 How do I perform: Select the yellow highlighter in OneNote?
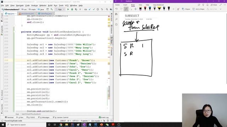(159, 9)
